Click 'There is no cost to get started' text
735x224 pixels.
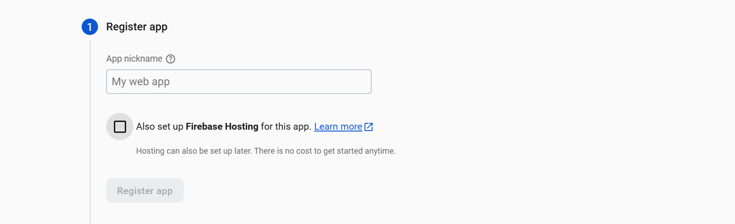(x=313, y=151)
